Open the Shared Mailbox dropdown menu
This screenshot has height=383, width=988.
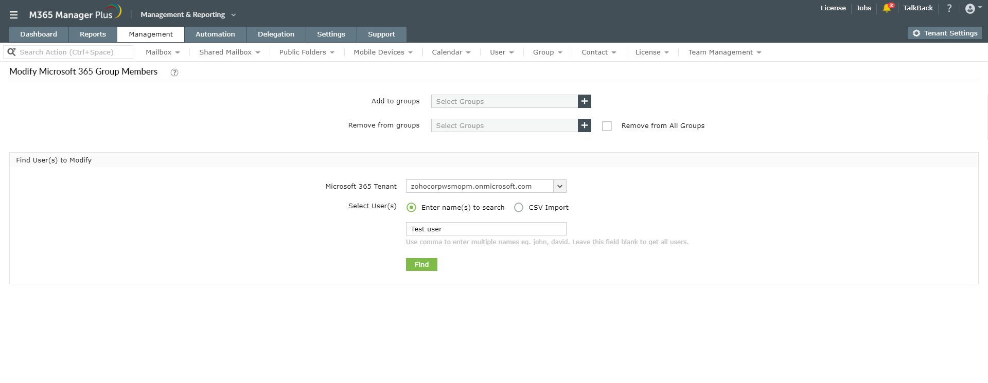(230, 52)
